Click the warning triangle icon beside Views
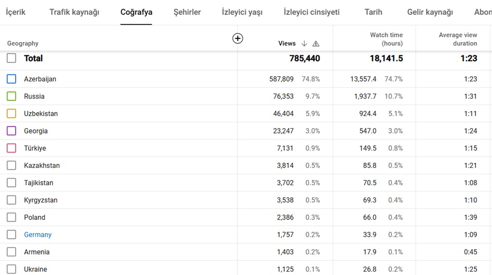The width and height of the screenshot is (492, 275). pos(316,44)
